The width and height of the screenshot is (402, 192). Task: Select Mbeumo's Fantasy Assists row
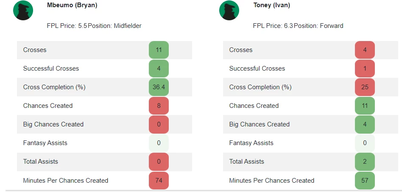pyautogui.click(x=104, y=143)
